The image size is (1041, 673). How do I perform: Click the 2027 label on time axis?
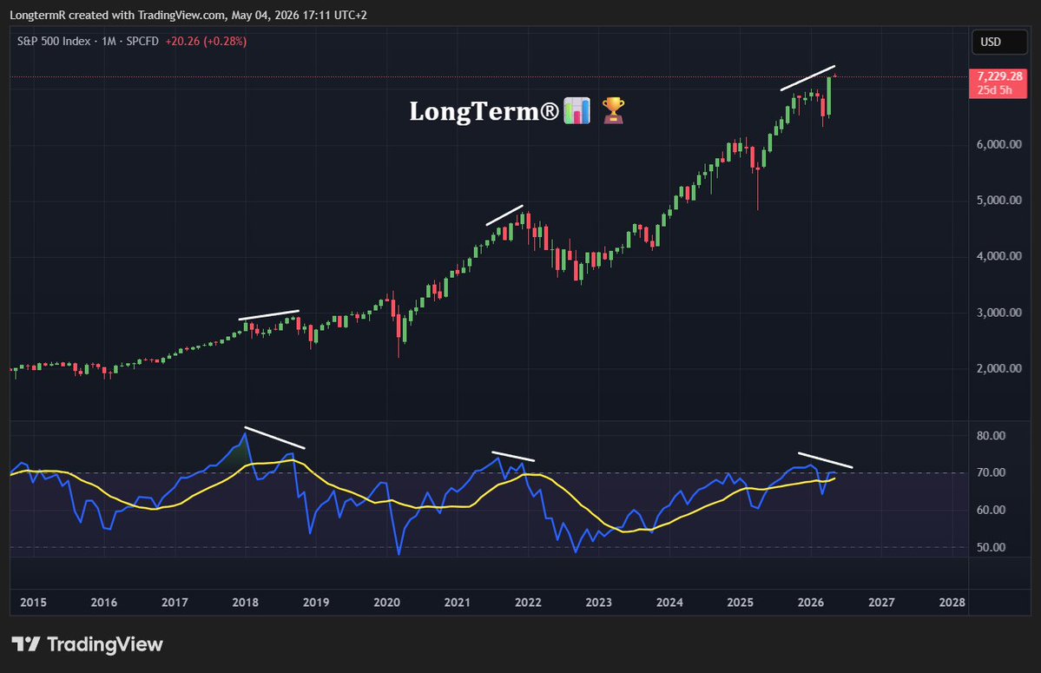pyautogui.click(x=881, y=603)
